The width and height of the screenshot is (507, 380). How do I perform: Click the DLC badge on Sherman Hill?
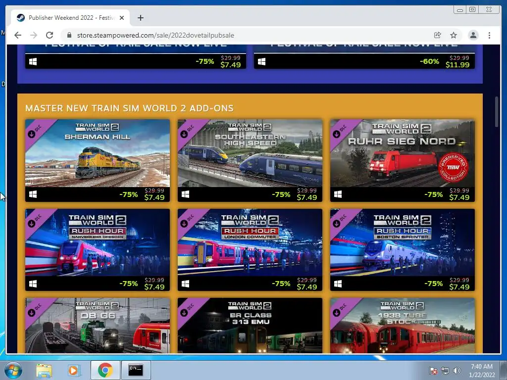click(x=34, y=131)
